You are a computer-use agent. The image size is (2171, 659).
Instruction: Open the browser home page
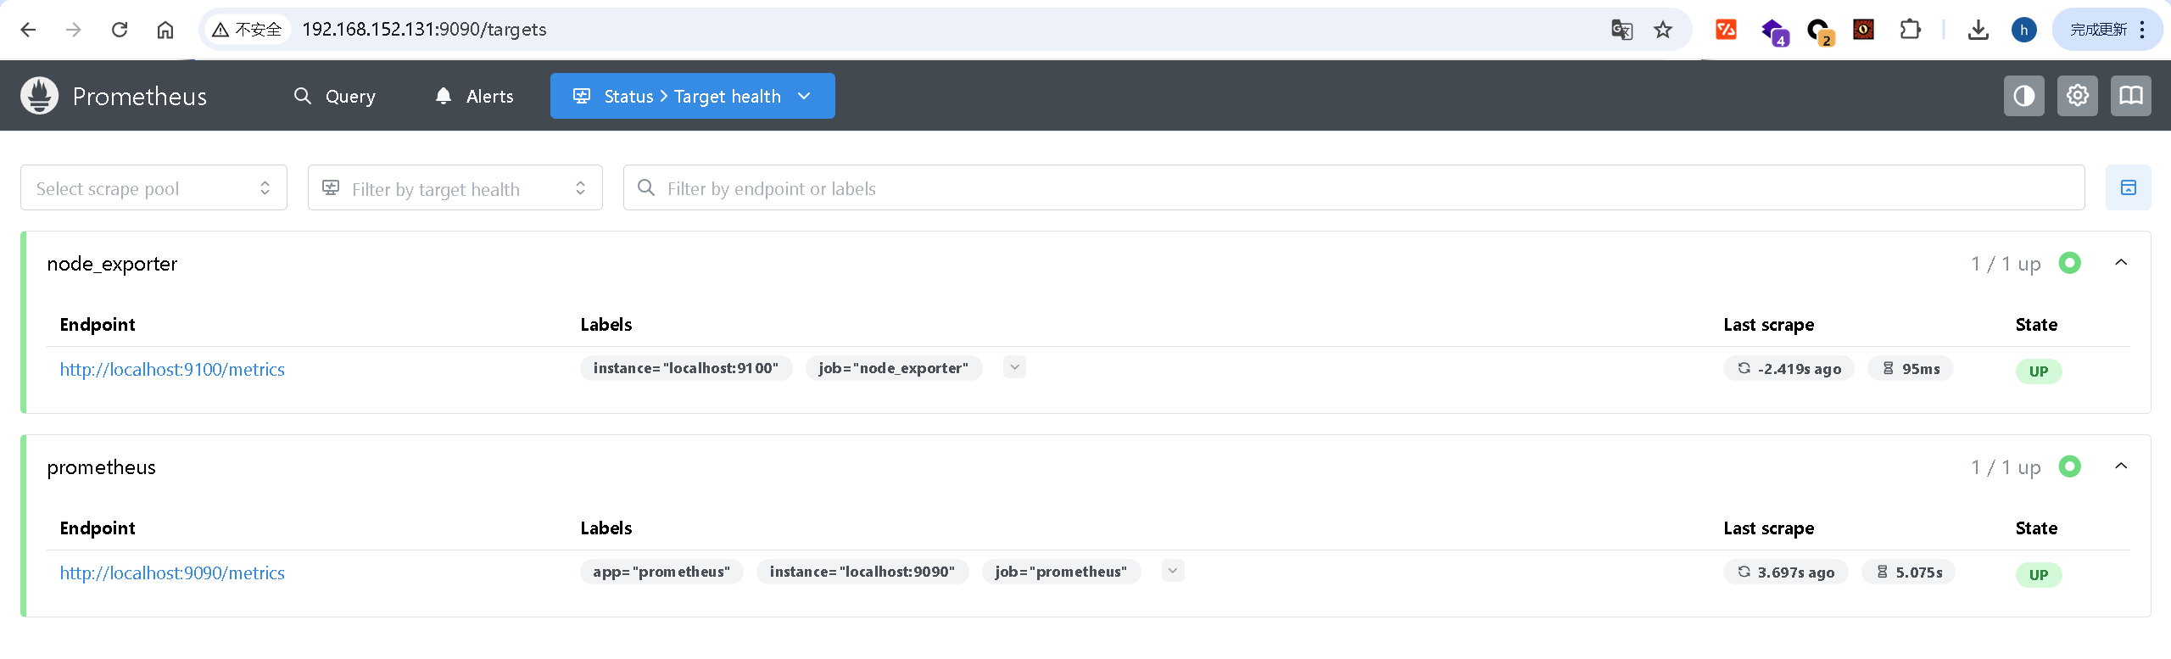click(165, 30)
